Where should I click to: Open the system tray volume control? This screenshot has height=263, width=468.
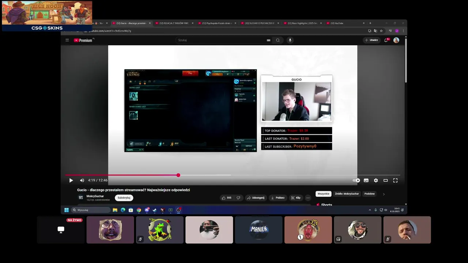(x=386, y=210)
